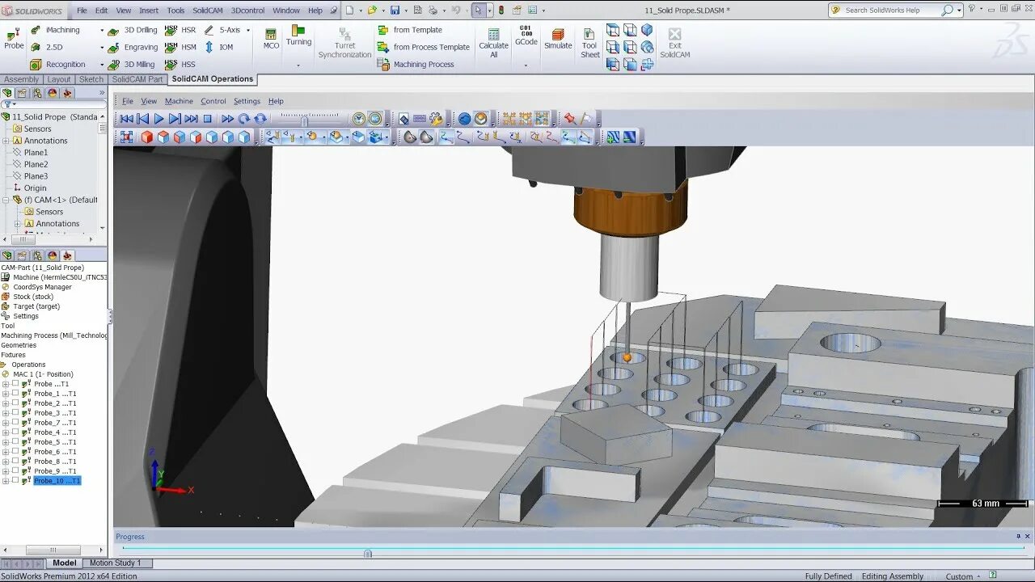Switch to the SolidCAM Part tab

(x=137, y=79)
